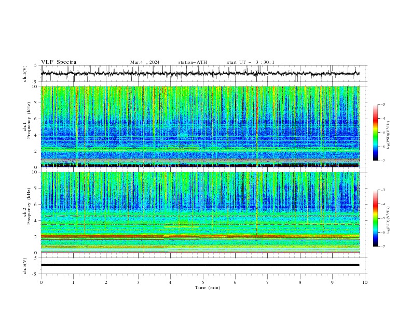The height and width of the screenshot is (317, 411).
Task: Click the 'ch.3(V)' axis label
Action: tap(25, 266)
